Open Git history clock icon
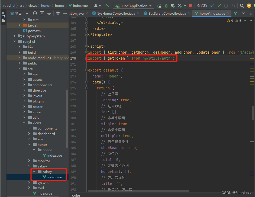The height and width of the screenshot is (197, 255). click(226, 6)
